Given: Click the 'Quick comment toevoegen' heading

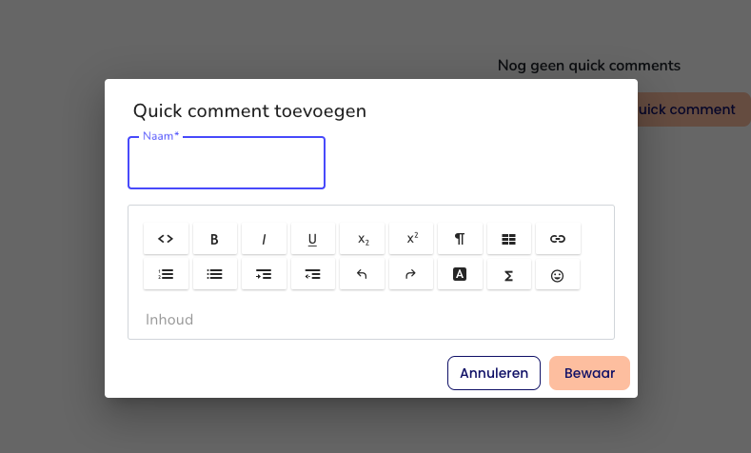Looking at the screenshot, I should click(x=249, y=111).
